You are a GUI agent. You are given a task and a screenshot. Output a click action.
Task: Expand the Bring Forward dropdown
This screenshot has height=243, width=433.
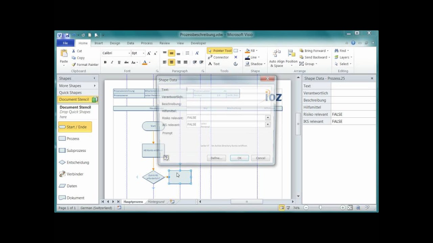pos(328,51)
